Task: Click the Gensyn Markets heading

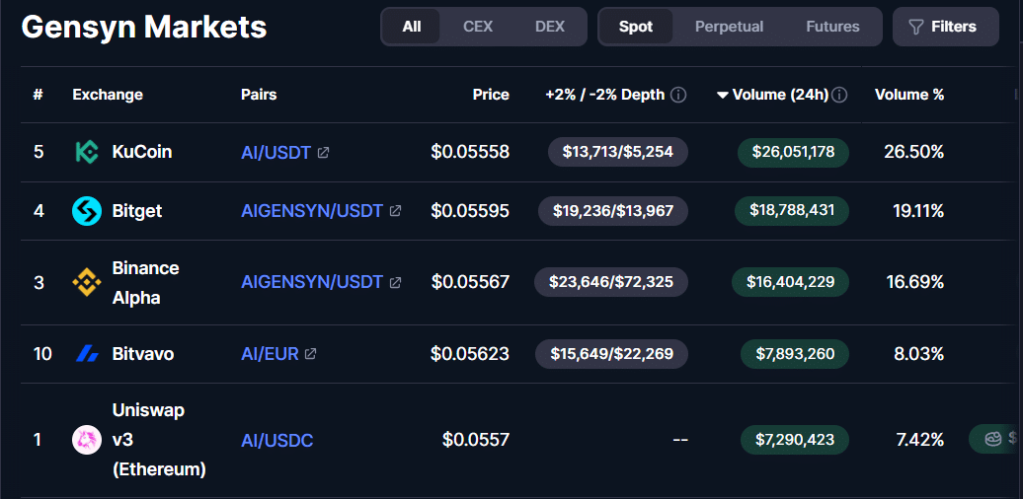Action: tap(144, 28)
